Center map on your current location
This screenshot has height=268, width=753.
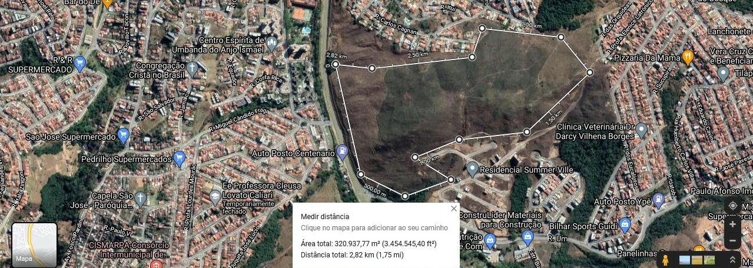(733, 206)
